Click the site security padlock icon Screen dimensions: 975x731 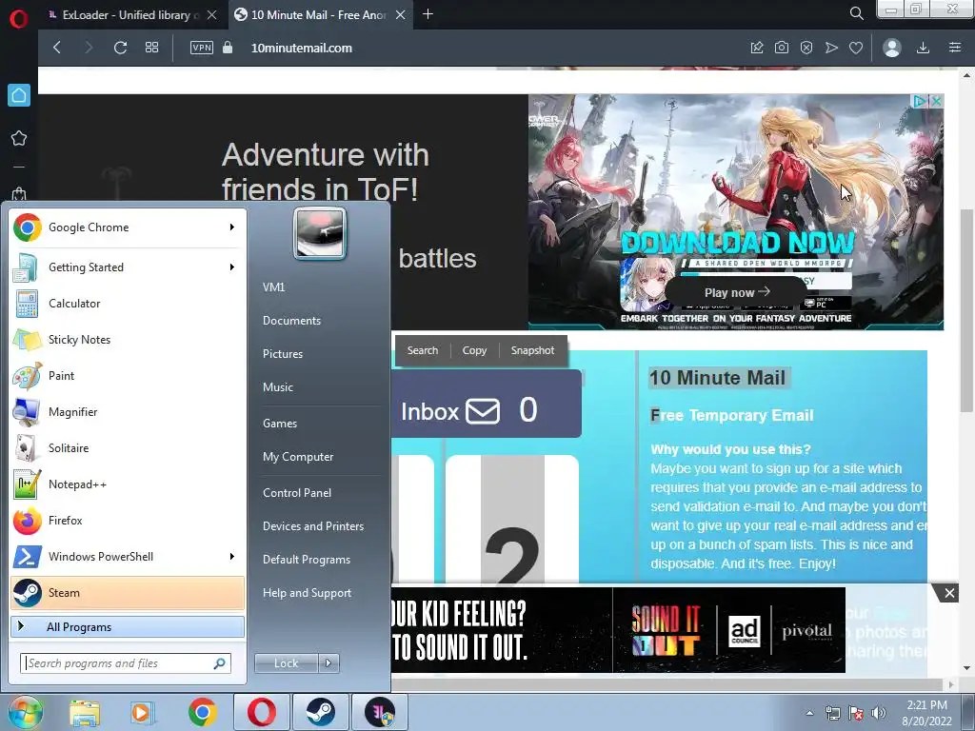[x=228, y=48]
